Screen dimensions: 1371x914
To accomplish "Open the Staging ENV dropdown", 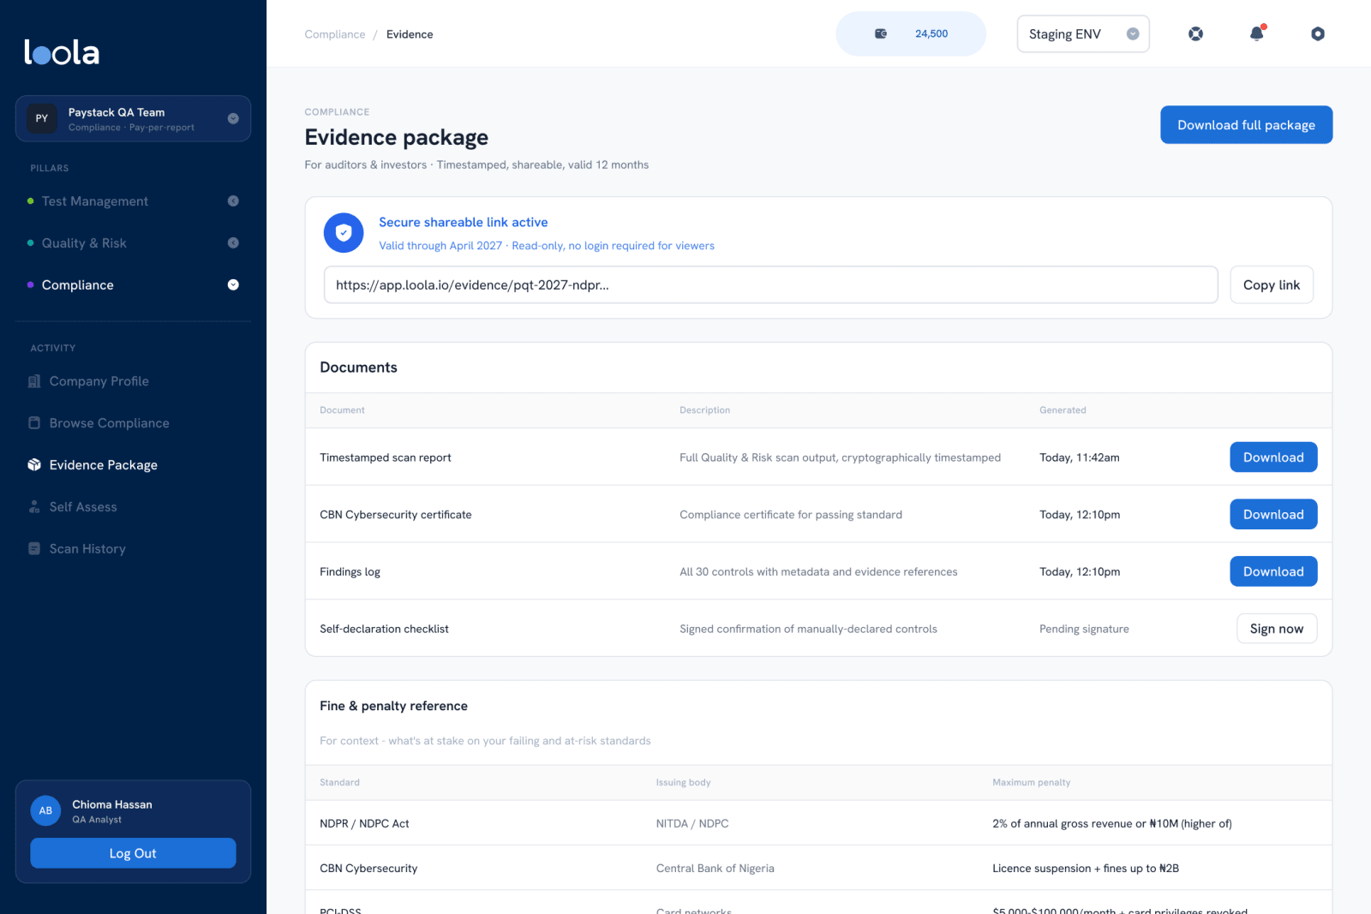I will point(1083,34).
